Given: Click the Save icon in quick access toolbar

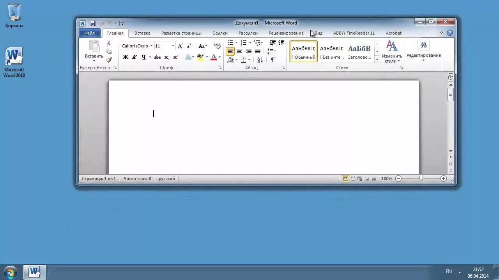Looking at the screenshot, I should click(93, 23).
